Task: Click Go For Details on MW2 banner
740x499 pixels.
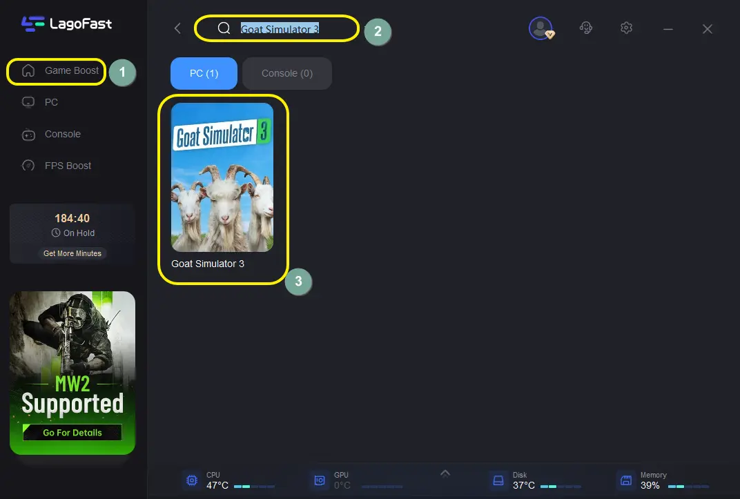Action: coord(72,433)
